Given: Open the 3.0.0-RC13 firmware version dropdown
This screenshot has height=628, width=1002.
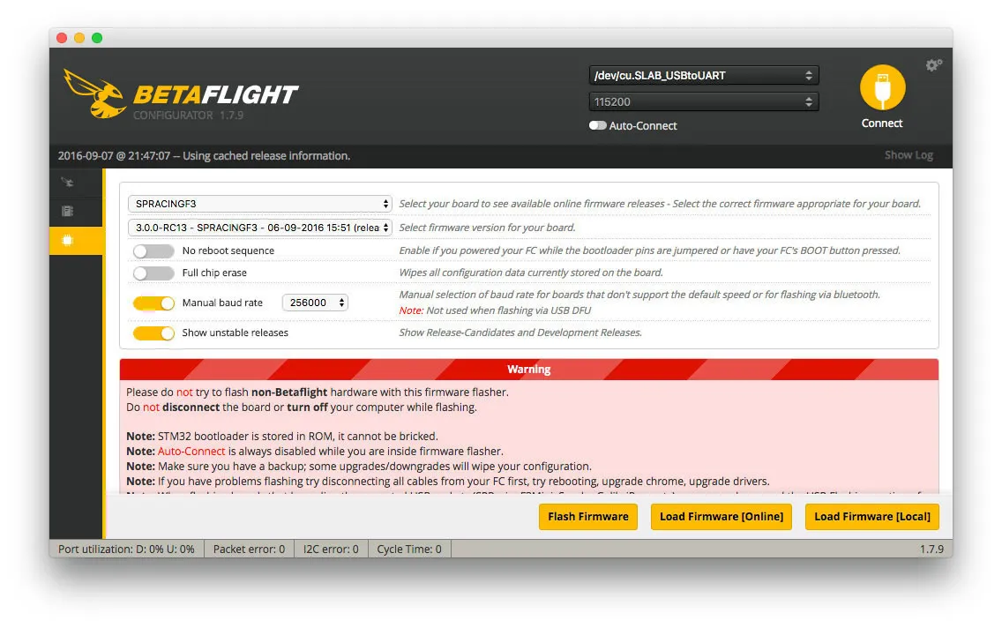Looking at the screenshot, I should point(260,228).
